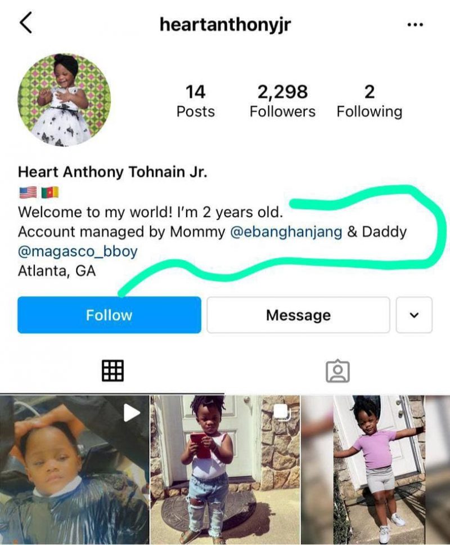This screenshot has height=545, width=450.
Task: Open the haircut video thumbnail
Action: [74, 470]
